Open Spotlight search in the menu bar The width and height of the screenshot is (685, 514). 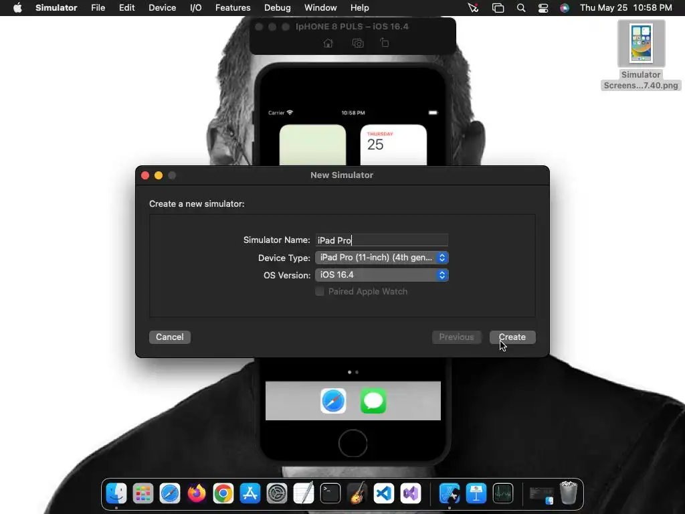(x=520, y=8)
